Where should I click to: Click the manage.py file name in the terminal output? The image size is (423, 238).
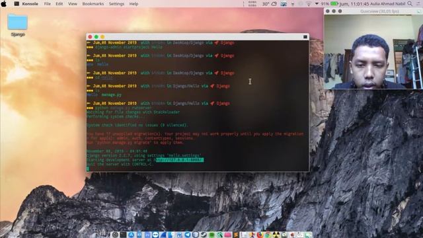[112, 95]
